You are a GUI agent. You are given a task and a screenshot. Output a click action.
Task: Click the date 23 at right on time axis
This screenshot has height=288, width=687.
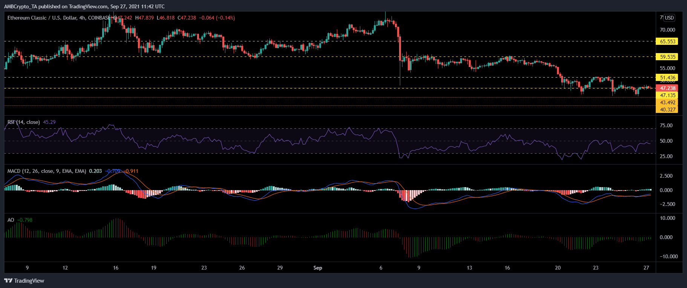point(596,268)
